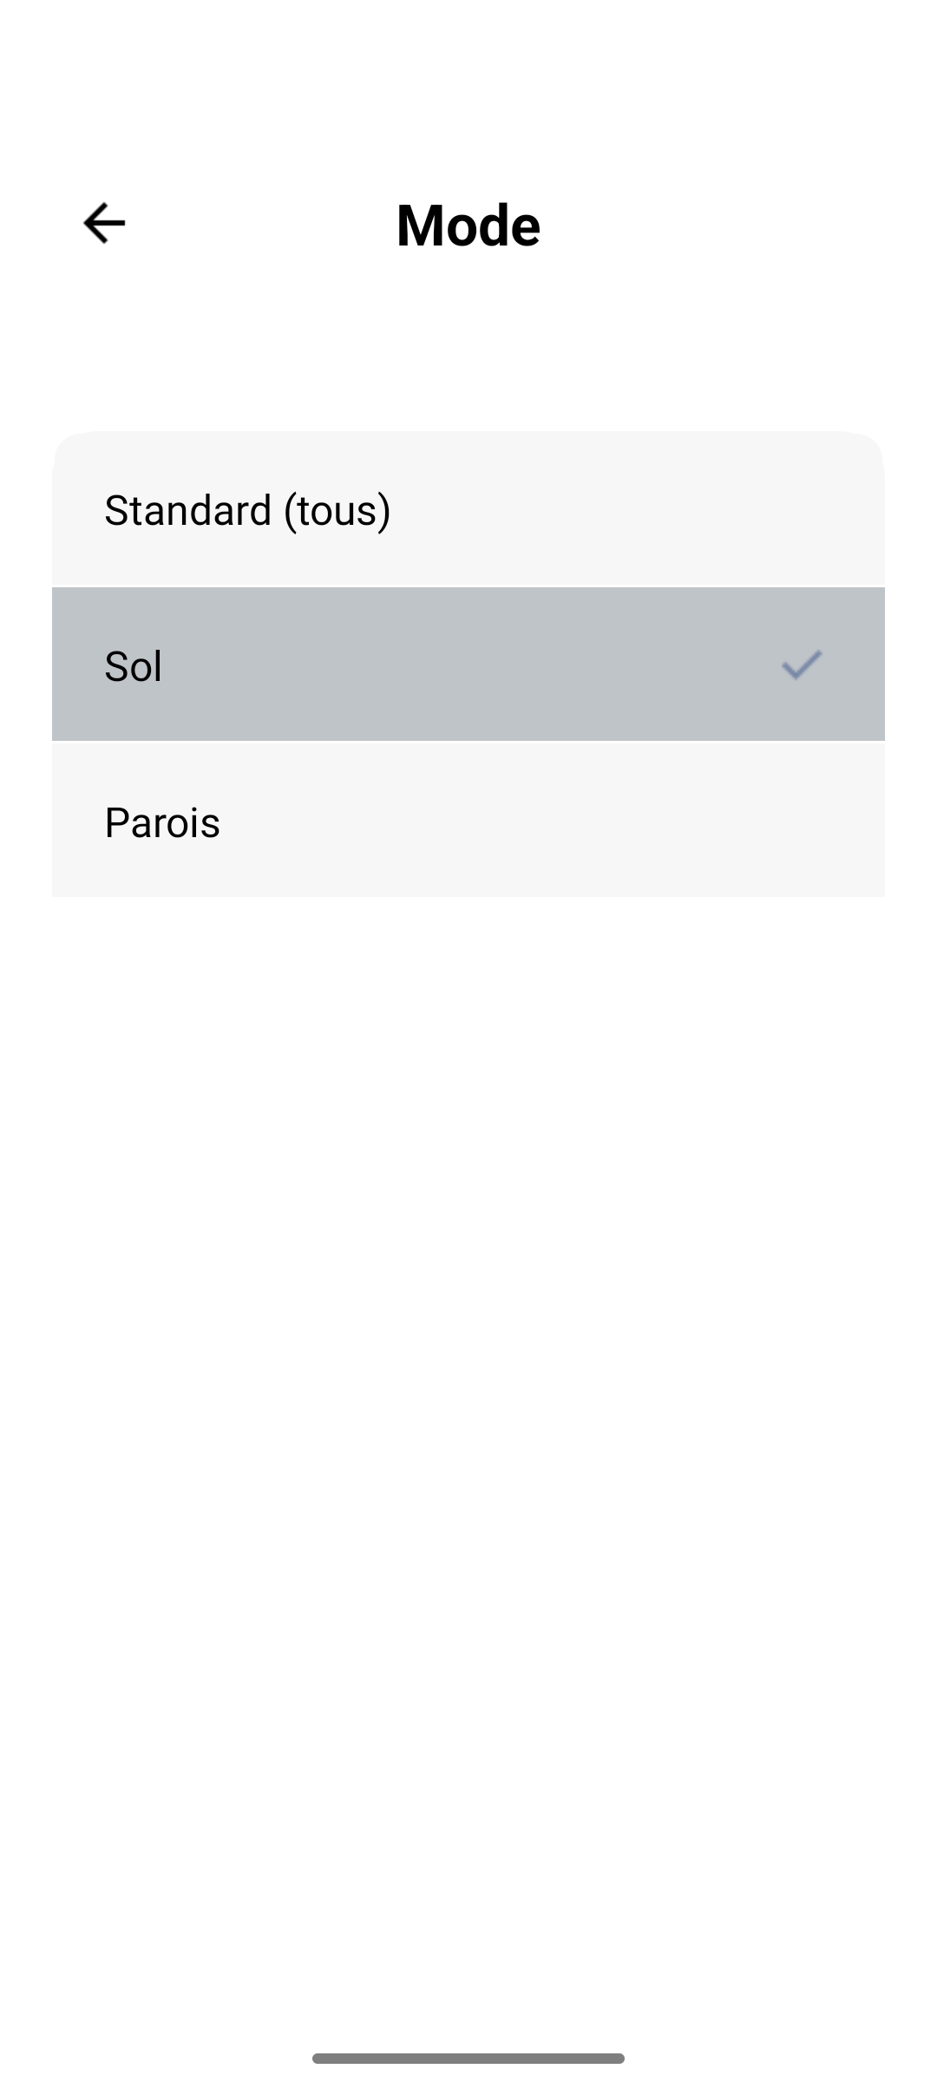Switch mode to Parois (walls)
This screenshot has width=937, height=2082.
[x=468, y=821]
